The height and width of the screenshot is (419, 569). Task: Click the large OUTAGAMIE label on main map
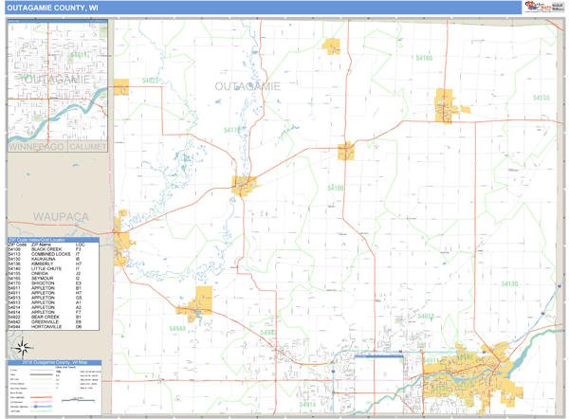coord(248,86)
